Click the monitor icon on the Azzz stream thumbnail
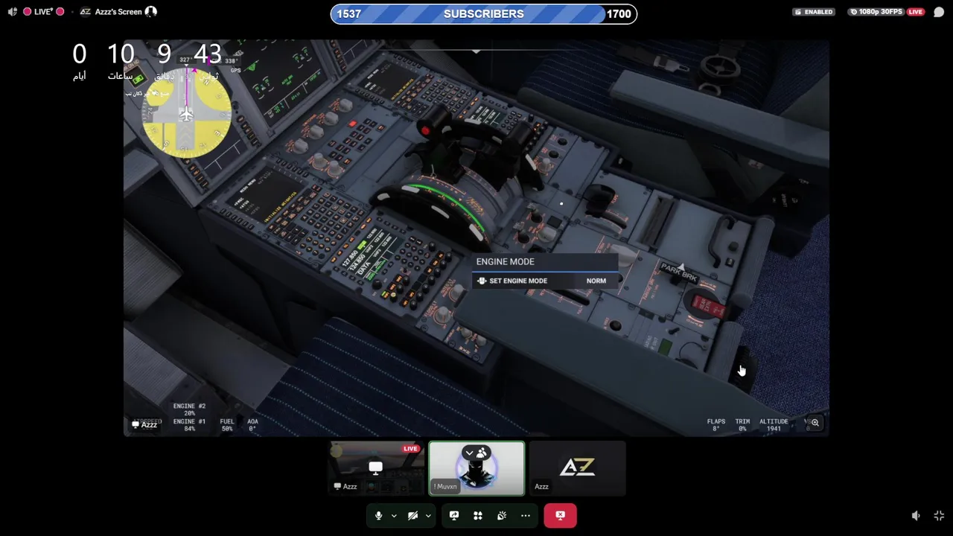 (x=375, y=468)
